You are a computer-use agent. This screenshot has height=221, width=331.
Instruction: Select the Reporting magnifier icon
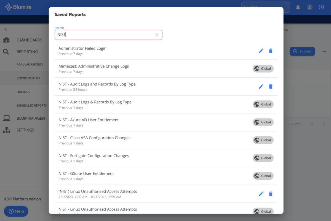tap(6, 51)
